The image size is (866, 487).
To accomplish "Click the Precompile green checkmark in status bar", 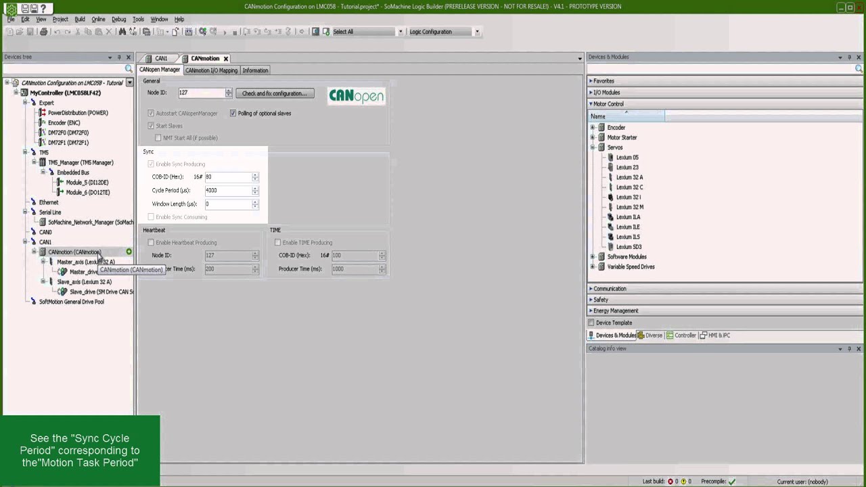I will coord(732,482).
